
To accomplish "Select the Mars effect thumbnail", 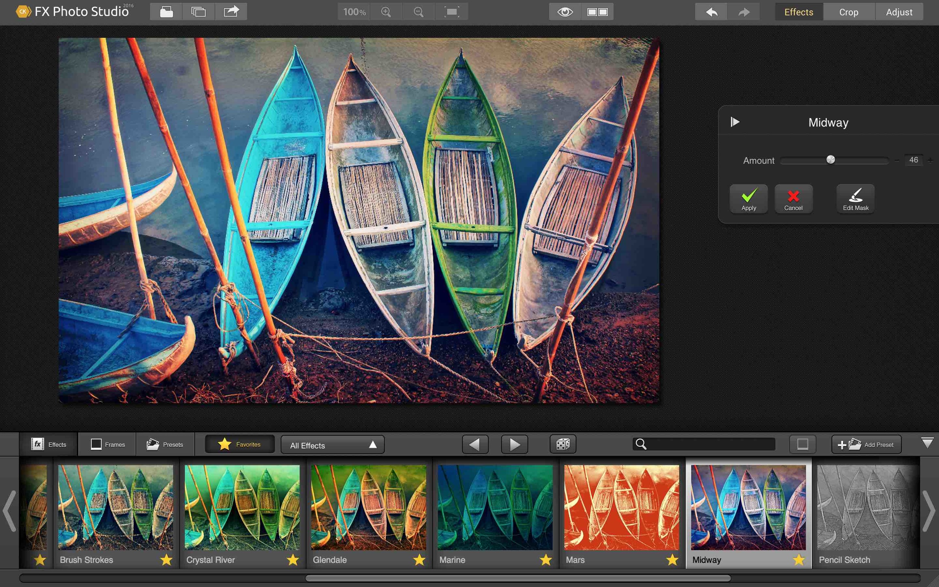I will coord(622,507).
